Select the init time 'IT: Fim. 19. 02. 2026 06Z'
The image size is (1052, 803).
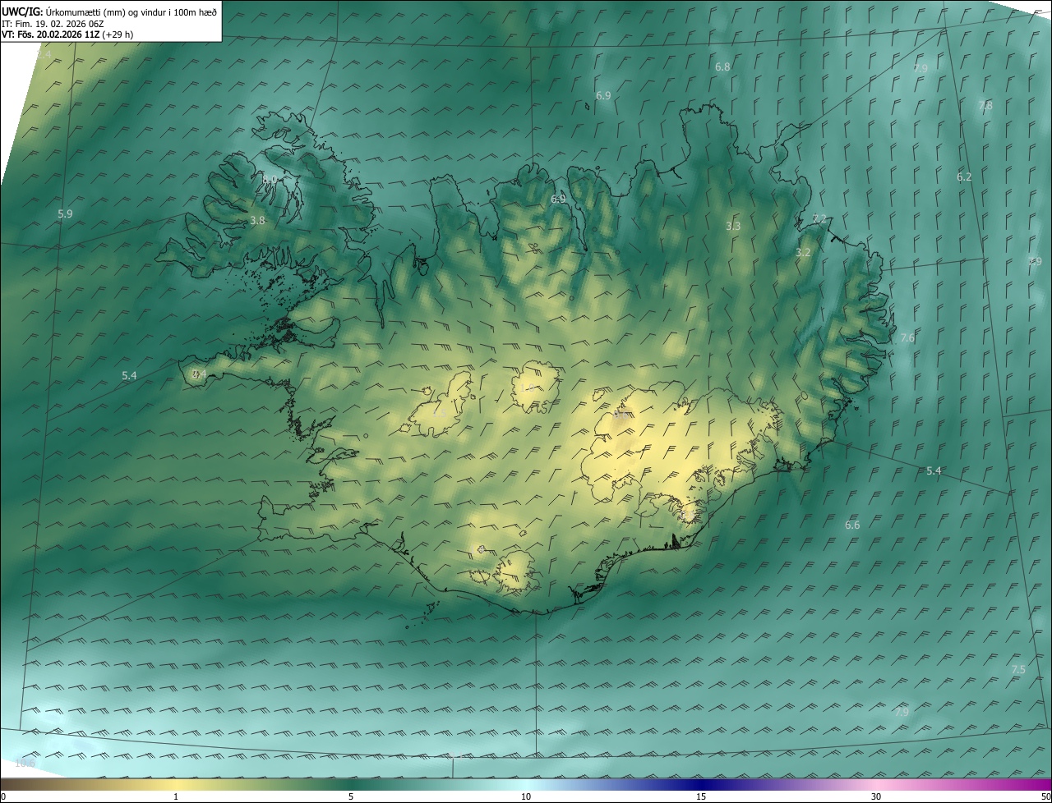[53, 23]
